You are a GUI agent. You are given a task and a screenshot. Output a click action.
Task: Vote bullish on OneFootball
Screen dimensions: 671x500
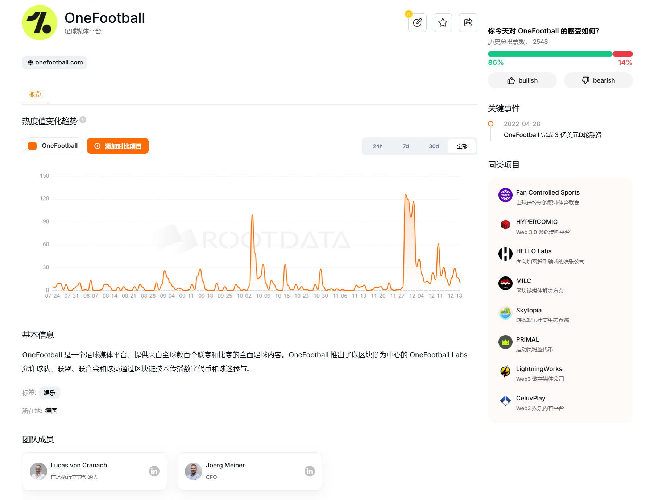[x=522, y=80]
